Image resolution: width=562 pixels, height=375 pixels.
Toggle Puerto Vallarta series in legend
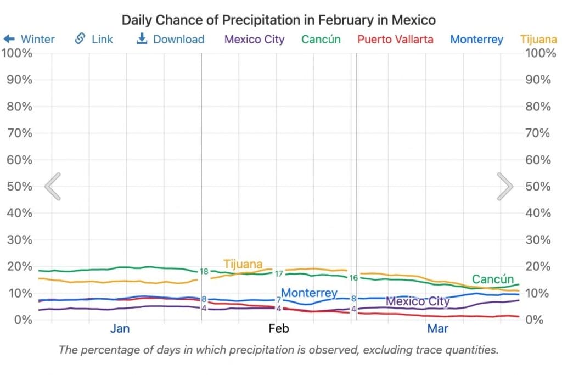pyautogui.click(x=395, y=39)
